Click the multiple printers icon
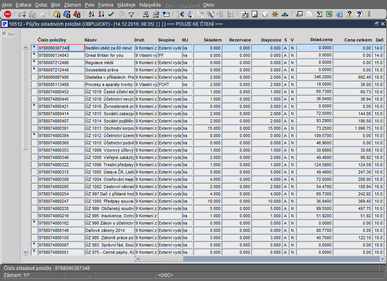Viewport: 387px width, 281px height. point(156,14)
